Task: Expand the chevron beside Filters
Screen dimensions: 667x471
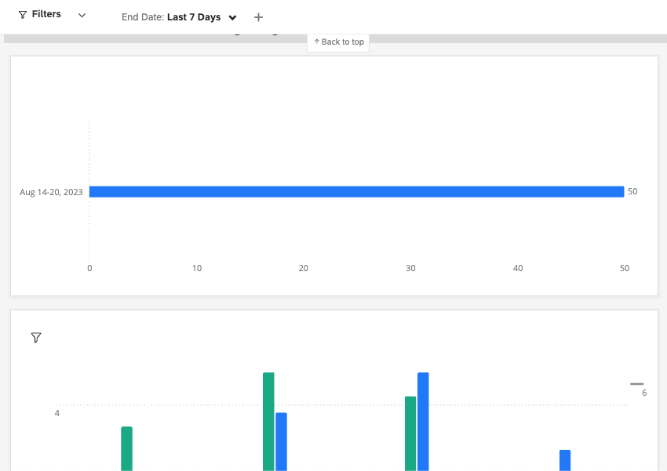Action: pos(82,15)
